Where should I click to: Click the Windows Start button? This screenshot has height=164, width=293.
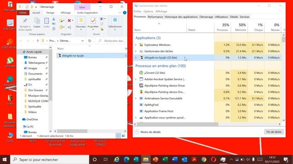[x=5, y=159]
